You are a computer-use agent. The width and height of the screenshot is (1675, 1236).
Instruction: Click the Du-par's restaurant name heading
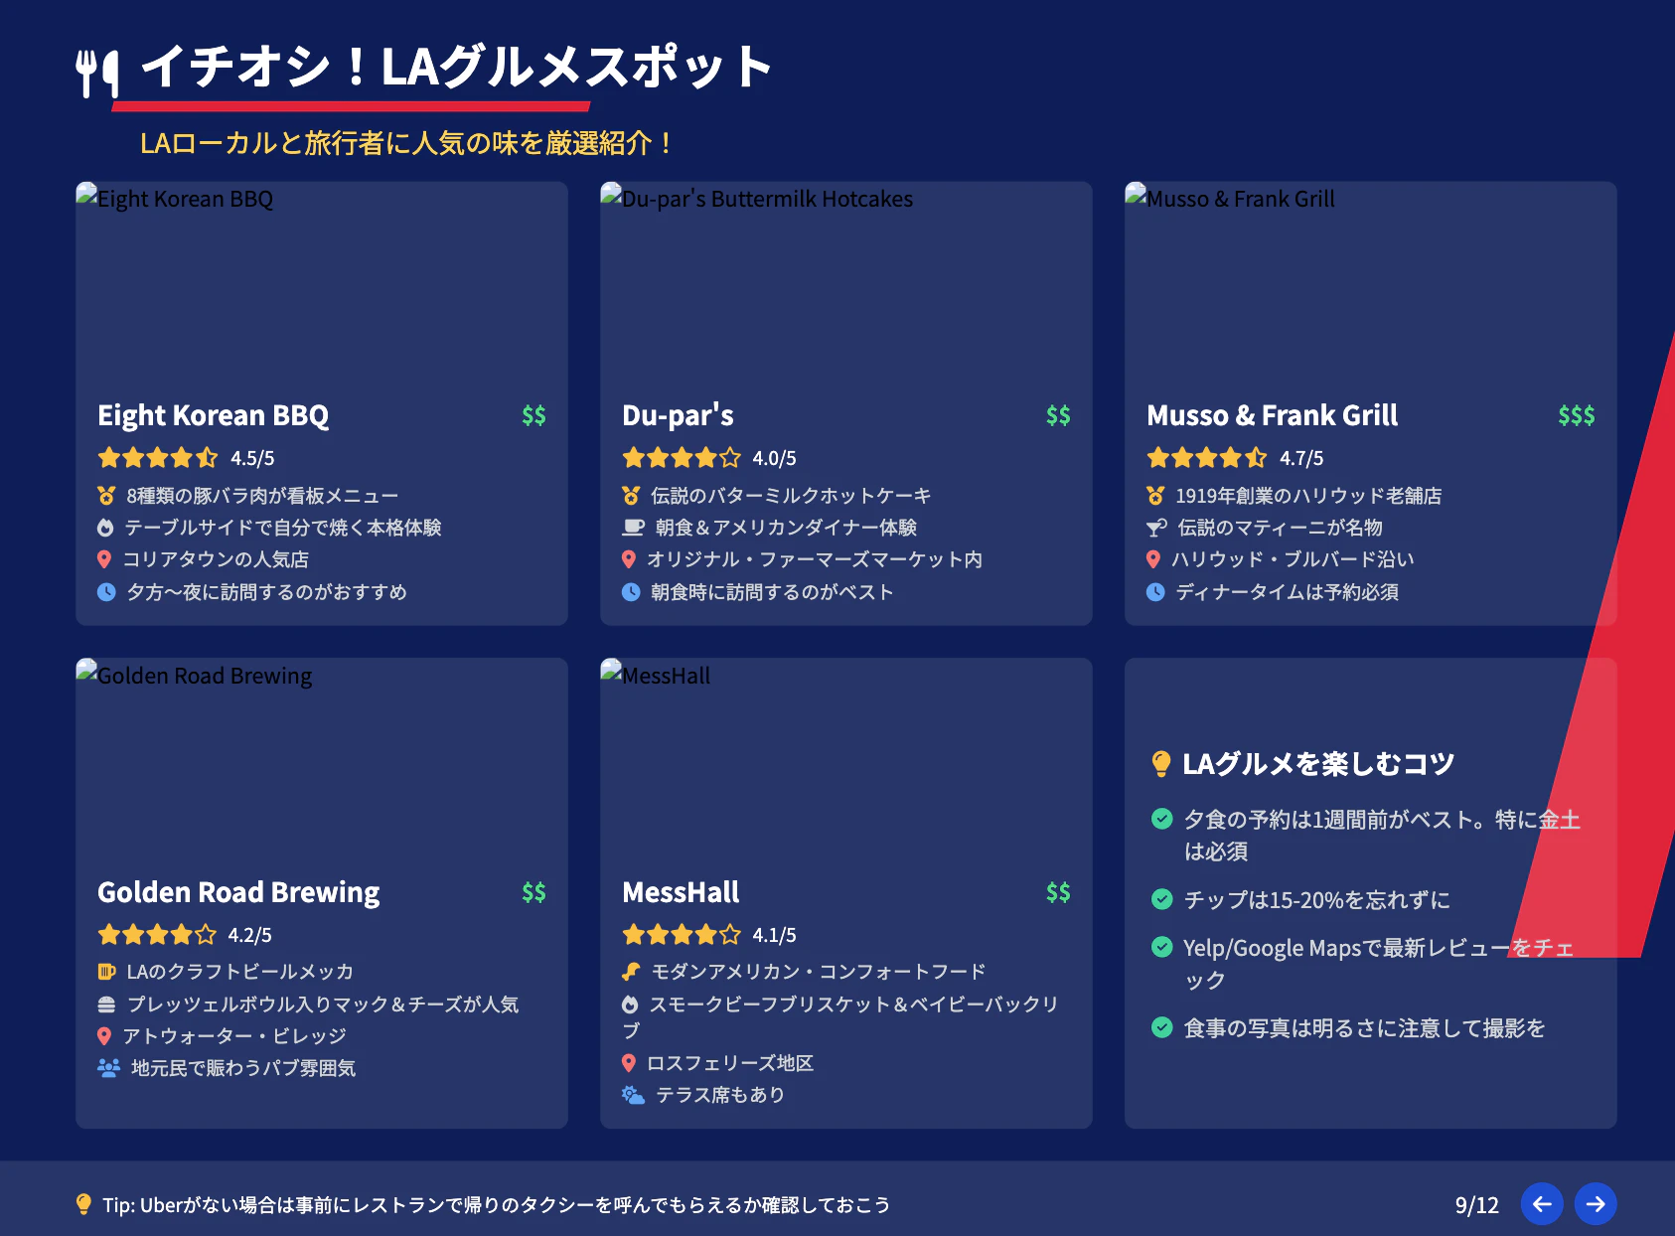tap(678, 415)
